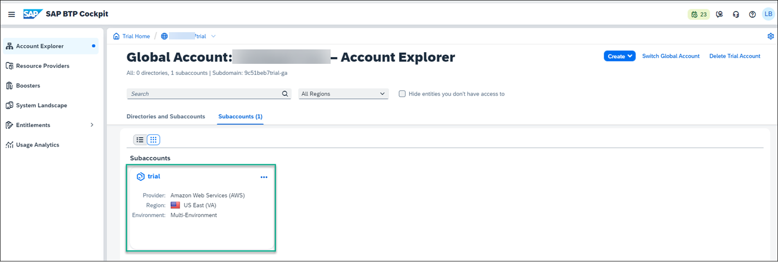Click the globe icon in breadcrumb
Viewport: 778px width, 262px height.
click(x=164, y=36)
